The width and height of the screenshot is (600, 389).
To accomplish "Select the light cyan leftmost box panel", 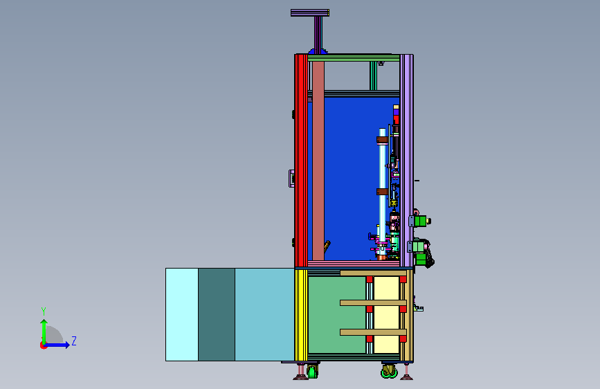I will point(182,314).
